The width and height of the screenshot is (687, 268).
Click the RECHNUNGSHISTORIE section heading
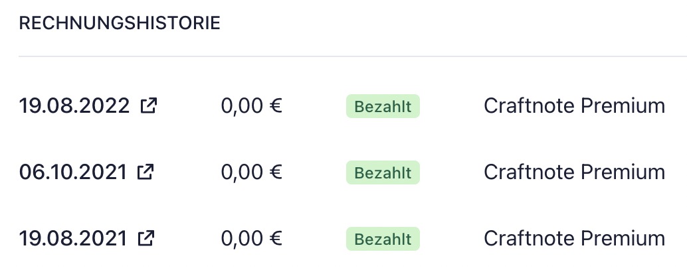pos(120,23)
